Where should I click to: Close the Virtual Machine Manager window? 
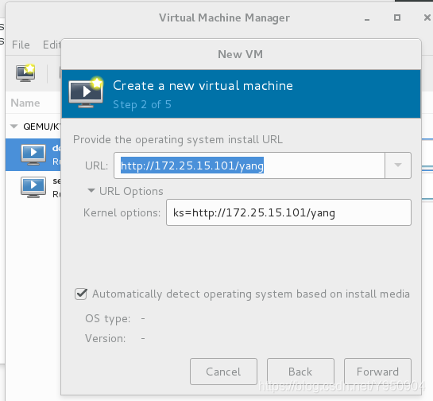pyautogui.click(x=427, y=18)
